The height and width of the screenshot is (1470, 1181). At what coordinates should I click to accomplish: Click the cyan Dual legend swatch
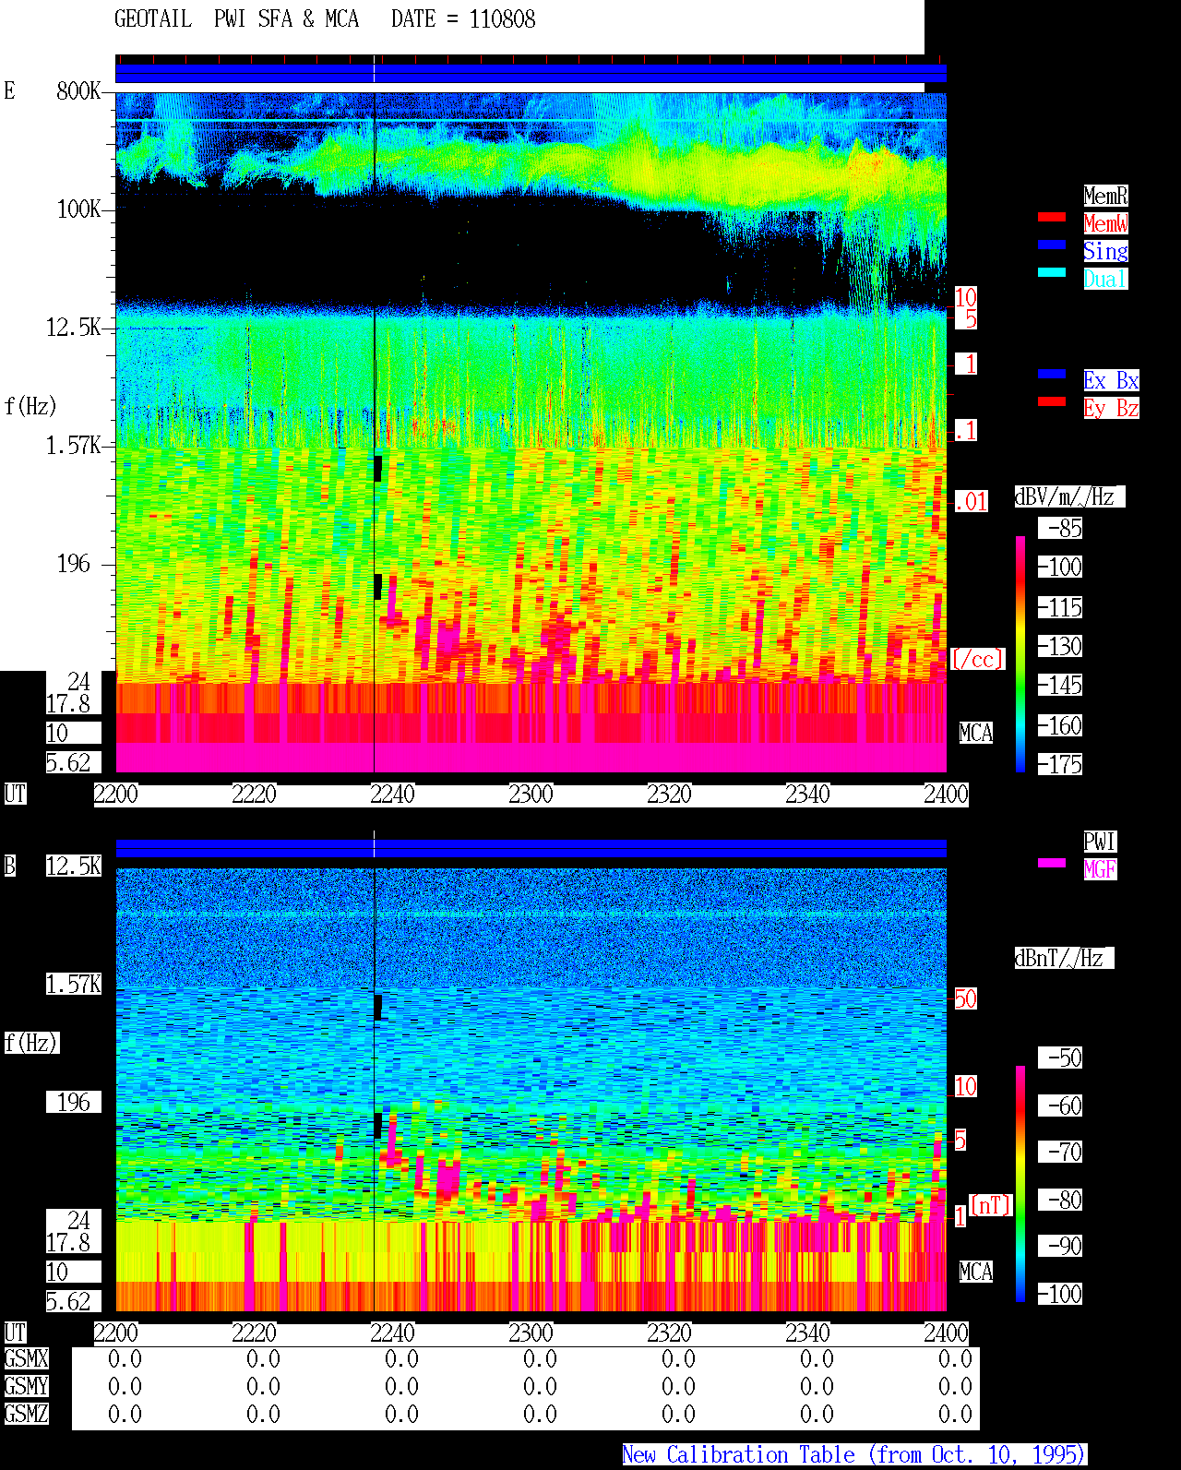coord(1052,272)
